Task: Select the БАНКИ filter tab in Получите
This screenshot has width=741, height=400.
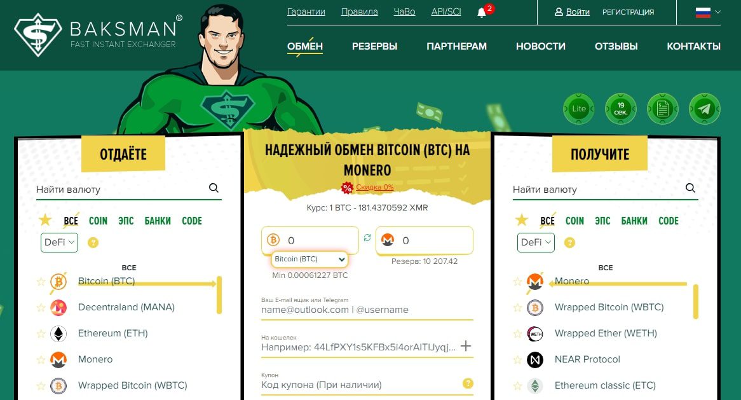Action: pyautogui.click(x=634, y=221)
